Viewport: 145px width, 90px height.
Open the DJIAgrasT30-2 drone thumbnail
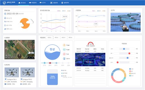coord(27,72)
